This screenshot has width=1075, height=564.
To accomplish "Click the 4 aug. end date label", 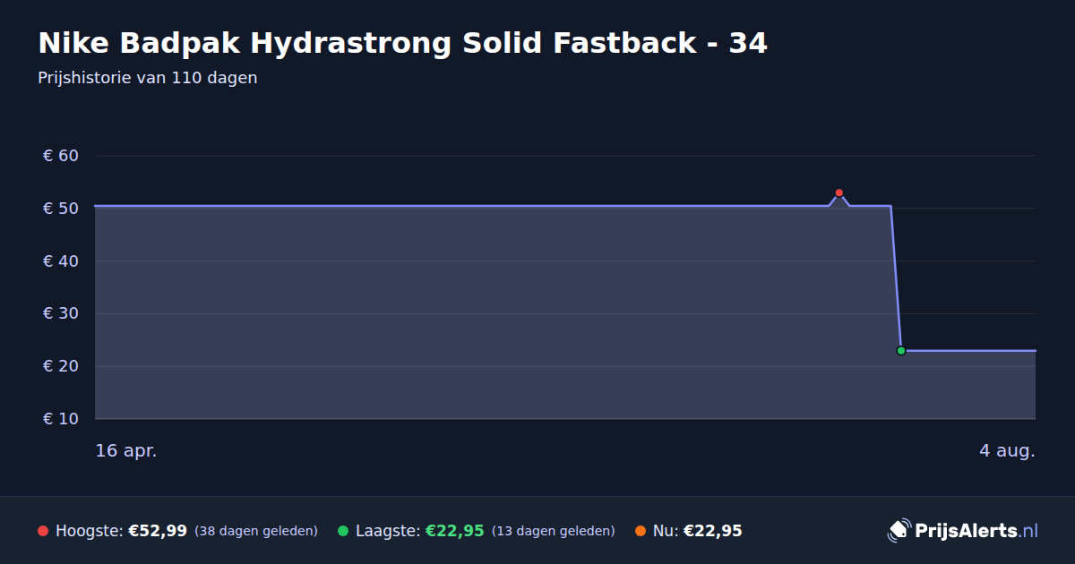I will point(1007,450).
